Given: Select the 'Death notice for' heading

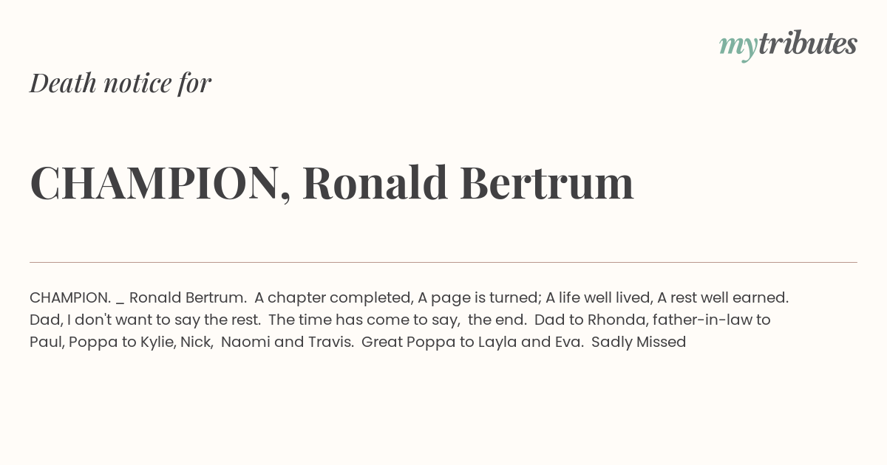Looking at the screenshot, I should [x=120, y=83].
